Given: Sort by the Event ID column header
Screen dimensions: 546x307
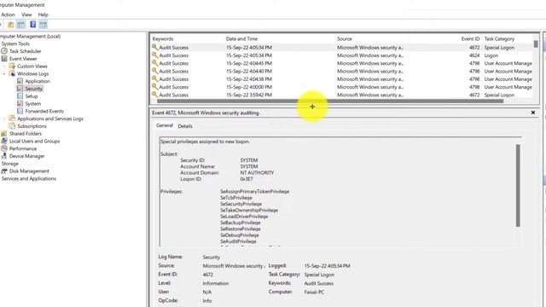Looking at the screenshot, I should point(470,39).
